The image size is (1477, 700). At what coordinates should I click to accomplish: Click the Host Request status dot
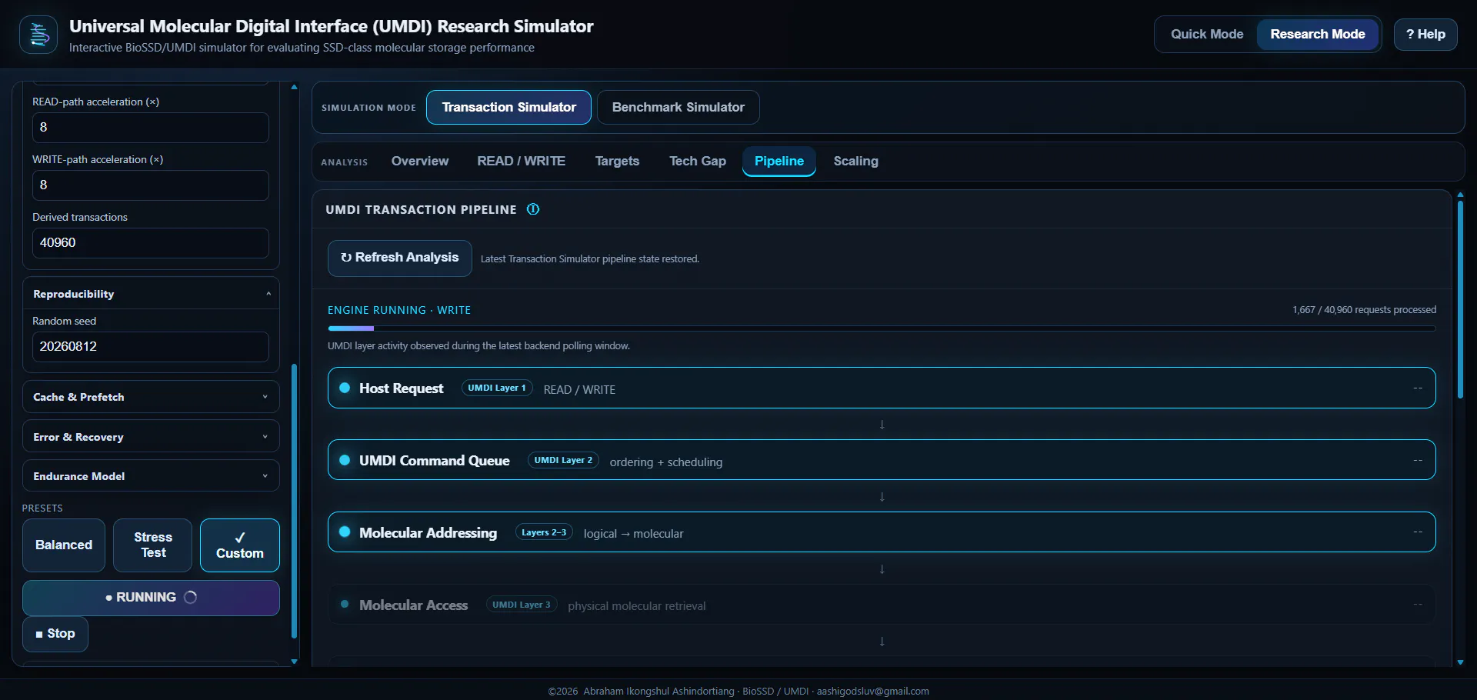tap(345, 388)
